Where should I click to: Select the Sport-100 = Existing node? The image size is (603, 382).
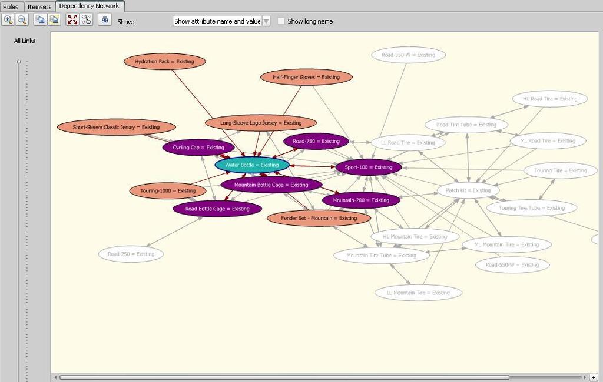[369, 167]
